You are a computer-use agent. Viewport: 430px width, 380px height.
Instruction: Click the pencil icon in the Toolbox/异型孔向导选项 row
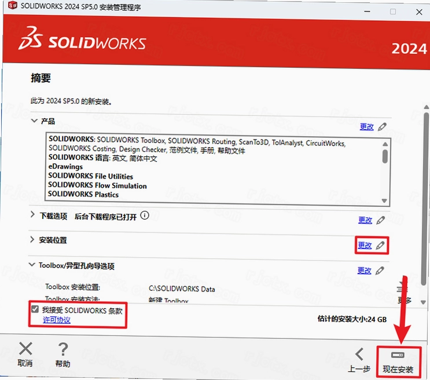[380, 271]
